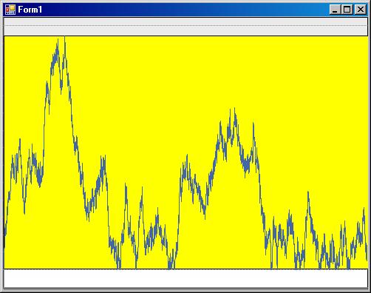The image size is (371, 293).
Task: Click the upper empty toolbar strip
Action: click(185, 21)
